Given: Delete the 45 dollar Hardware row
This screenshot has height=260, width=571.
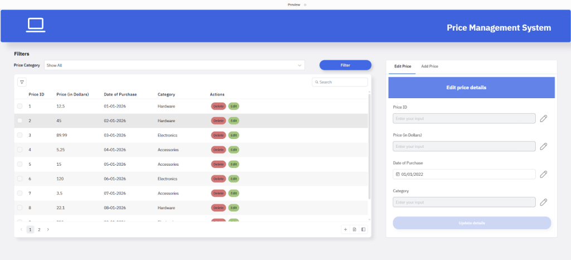Looking at the screenshot, I should [x=219, y=121].
